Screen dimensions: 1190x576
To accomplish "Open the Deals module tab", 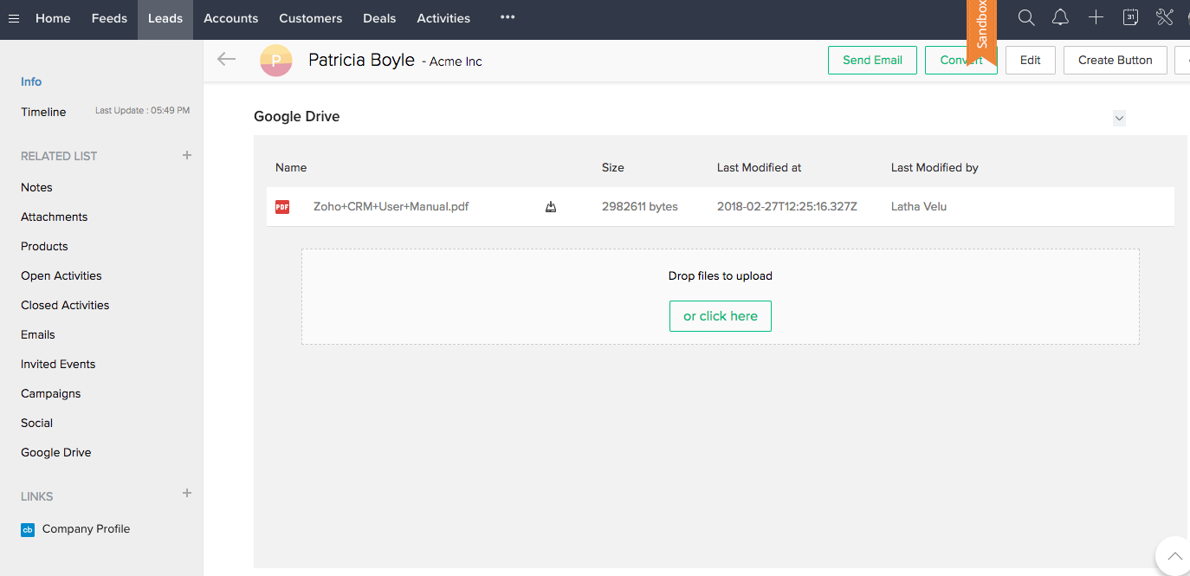I will pyautogui.click(x=379, y=18).
